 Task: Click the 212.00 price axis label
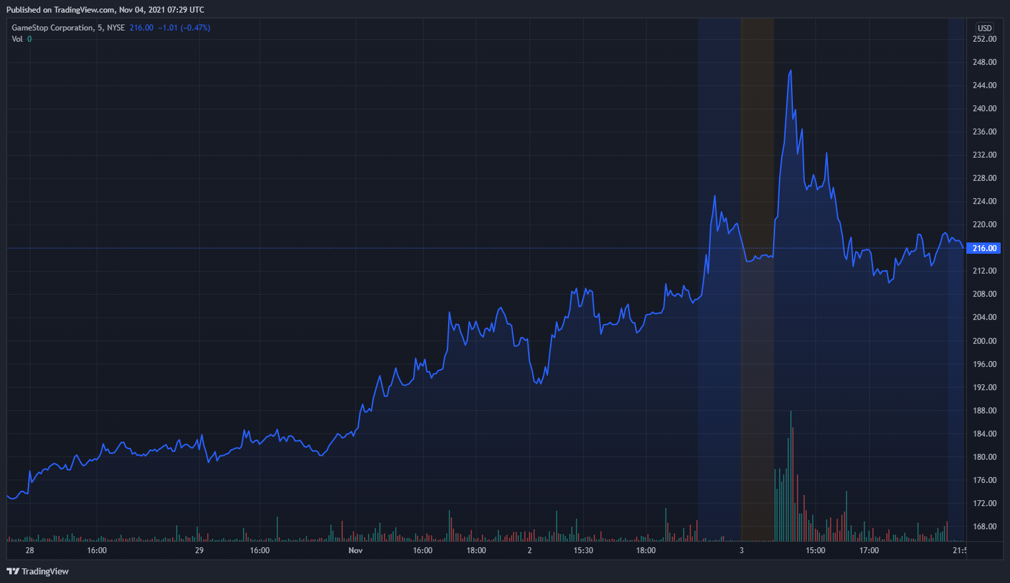coord(984,271)
